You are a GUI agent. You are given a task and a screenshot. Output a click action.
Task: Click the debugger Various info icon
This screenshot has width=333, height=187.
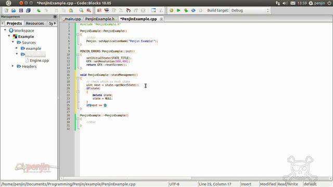[161, 10]
